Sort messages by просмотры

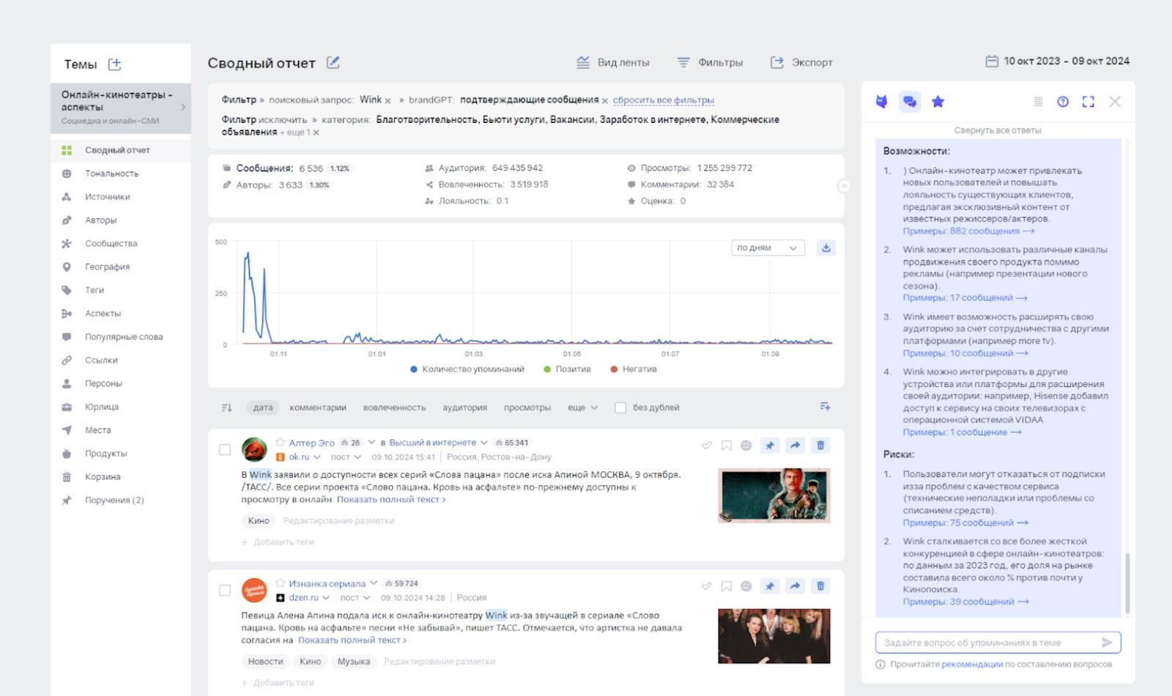(527, 408)
